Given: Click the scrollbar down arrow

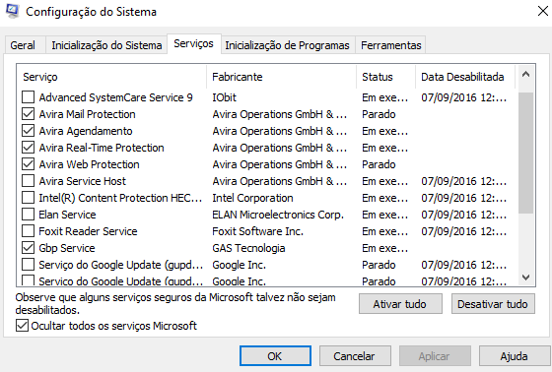Looking at the screenshot, I should pos(526,278).
